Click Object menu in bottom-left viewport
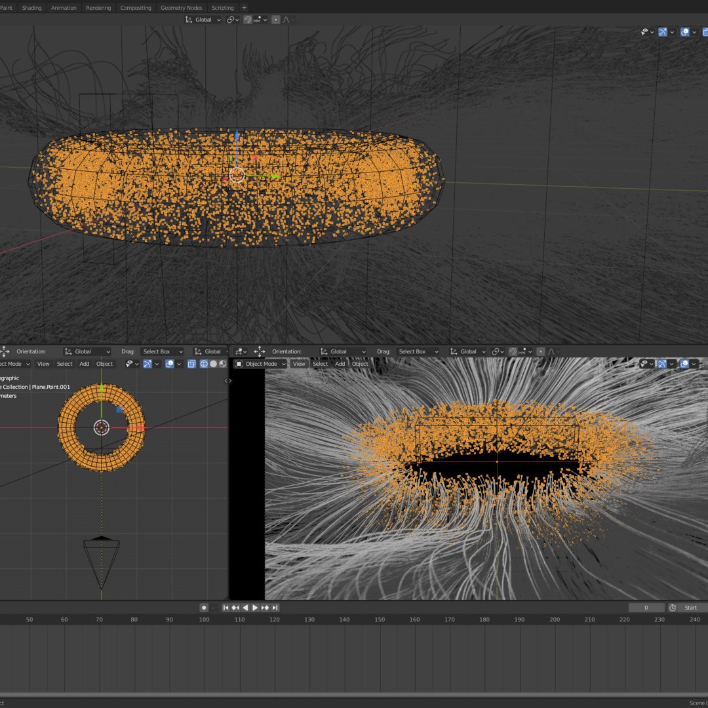Image resolution: width=708 pixels, height=708 pixels. (104, 364)
